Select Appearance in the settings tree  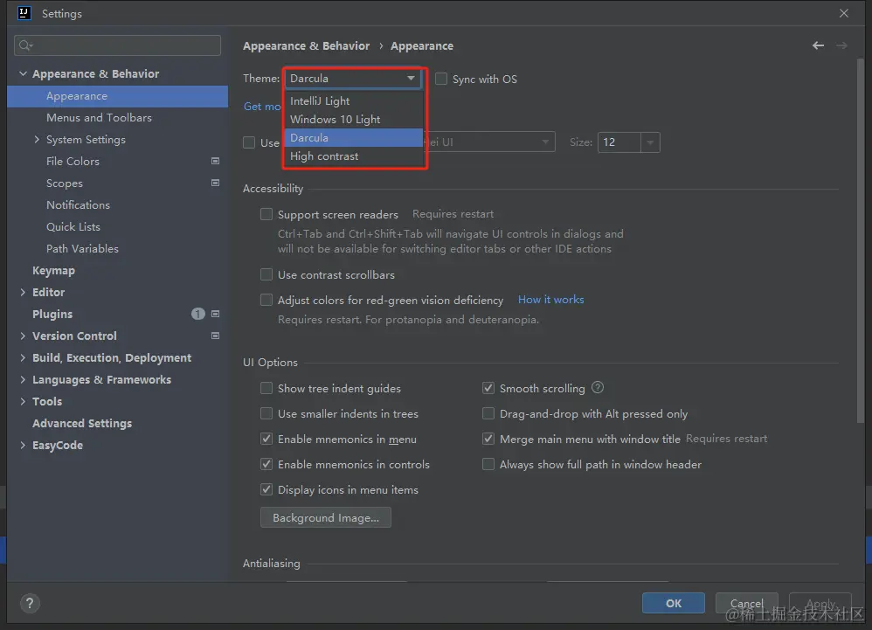[117, 96]
